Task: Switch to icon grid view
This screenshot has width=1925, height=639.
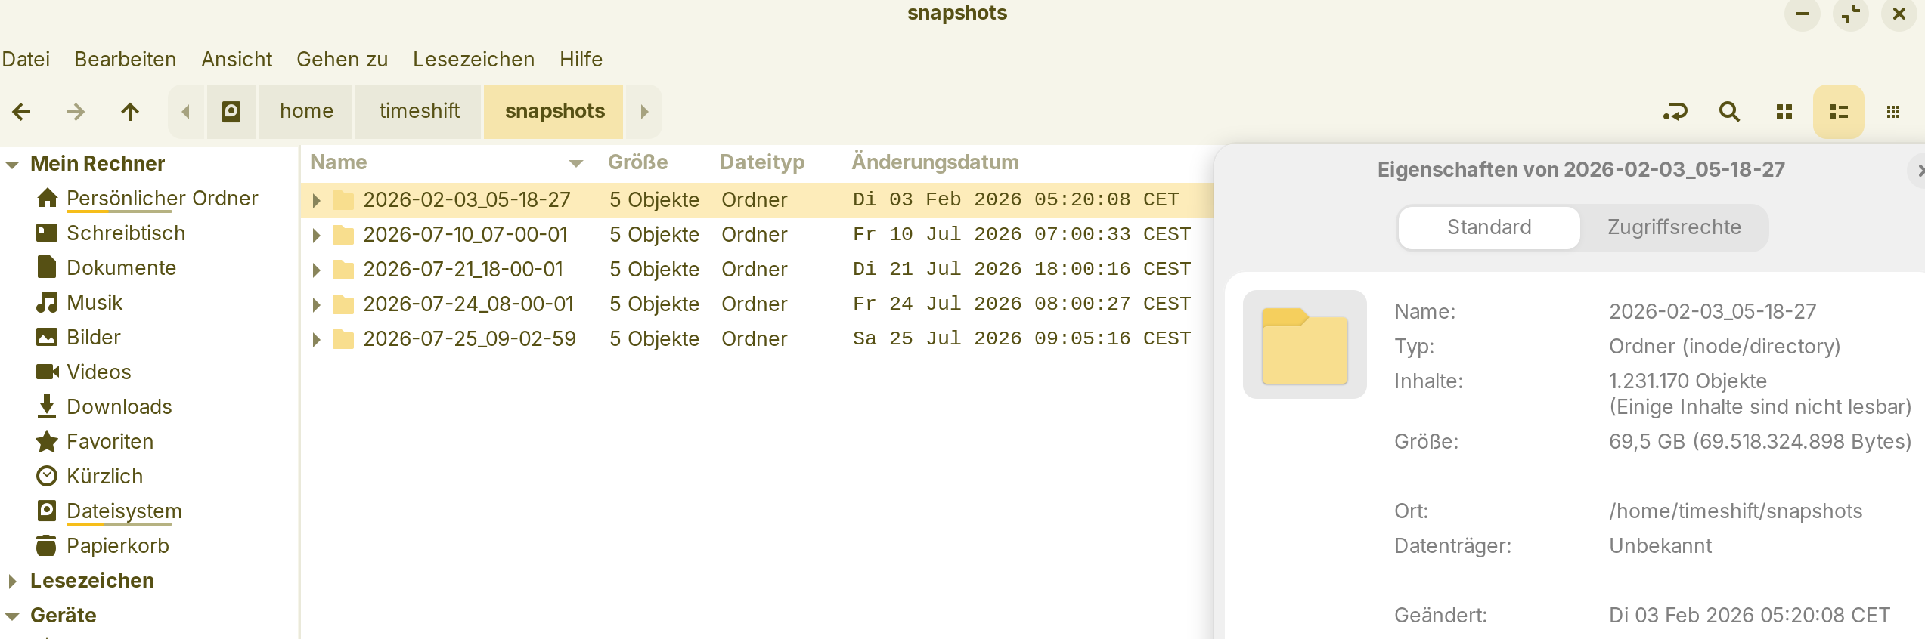Action: click(1784, 112)
